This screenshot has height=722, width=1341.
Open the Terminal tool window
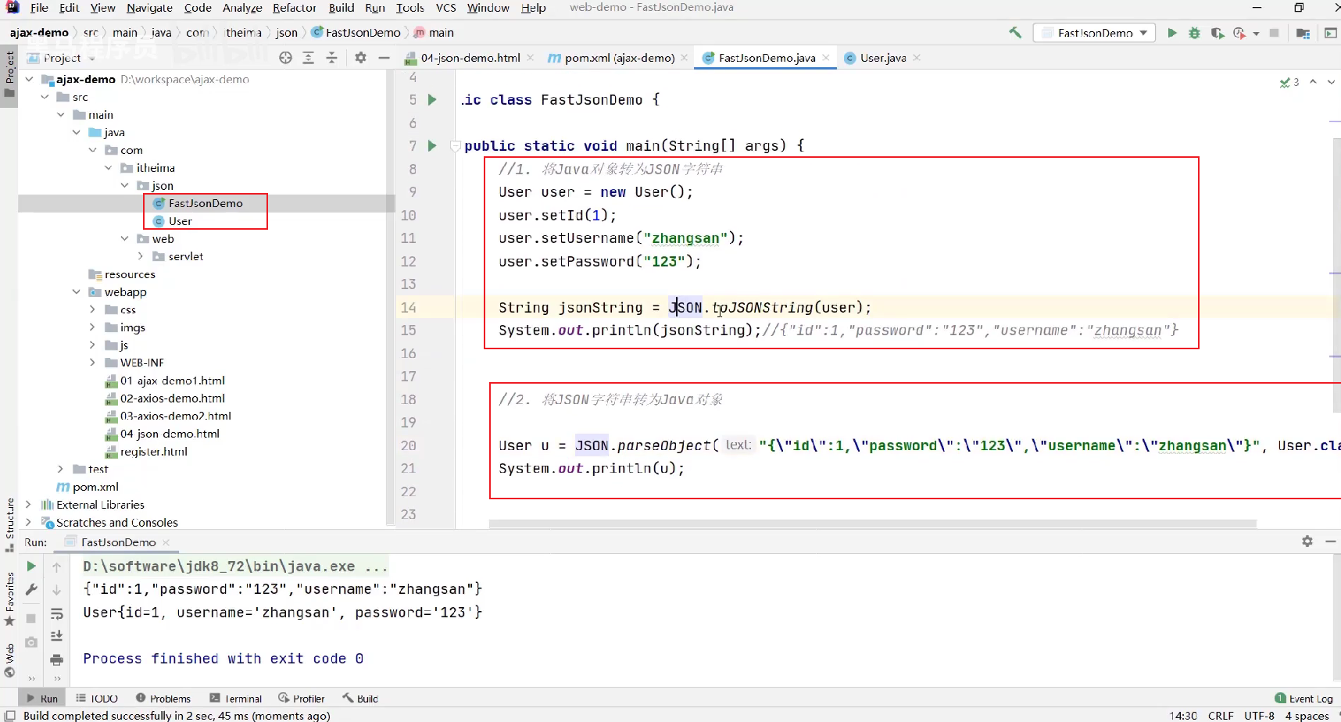(x=236, y=699)
